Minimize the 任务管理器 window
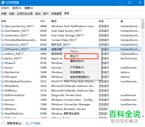The height and width of the screenshot is (127, 145). coord(120,3)
